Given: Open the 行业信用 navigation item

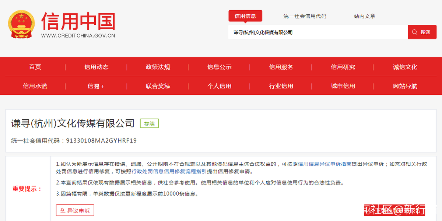Looking at the screenshot, I should pyautogui.click(x=281, y=86).
